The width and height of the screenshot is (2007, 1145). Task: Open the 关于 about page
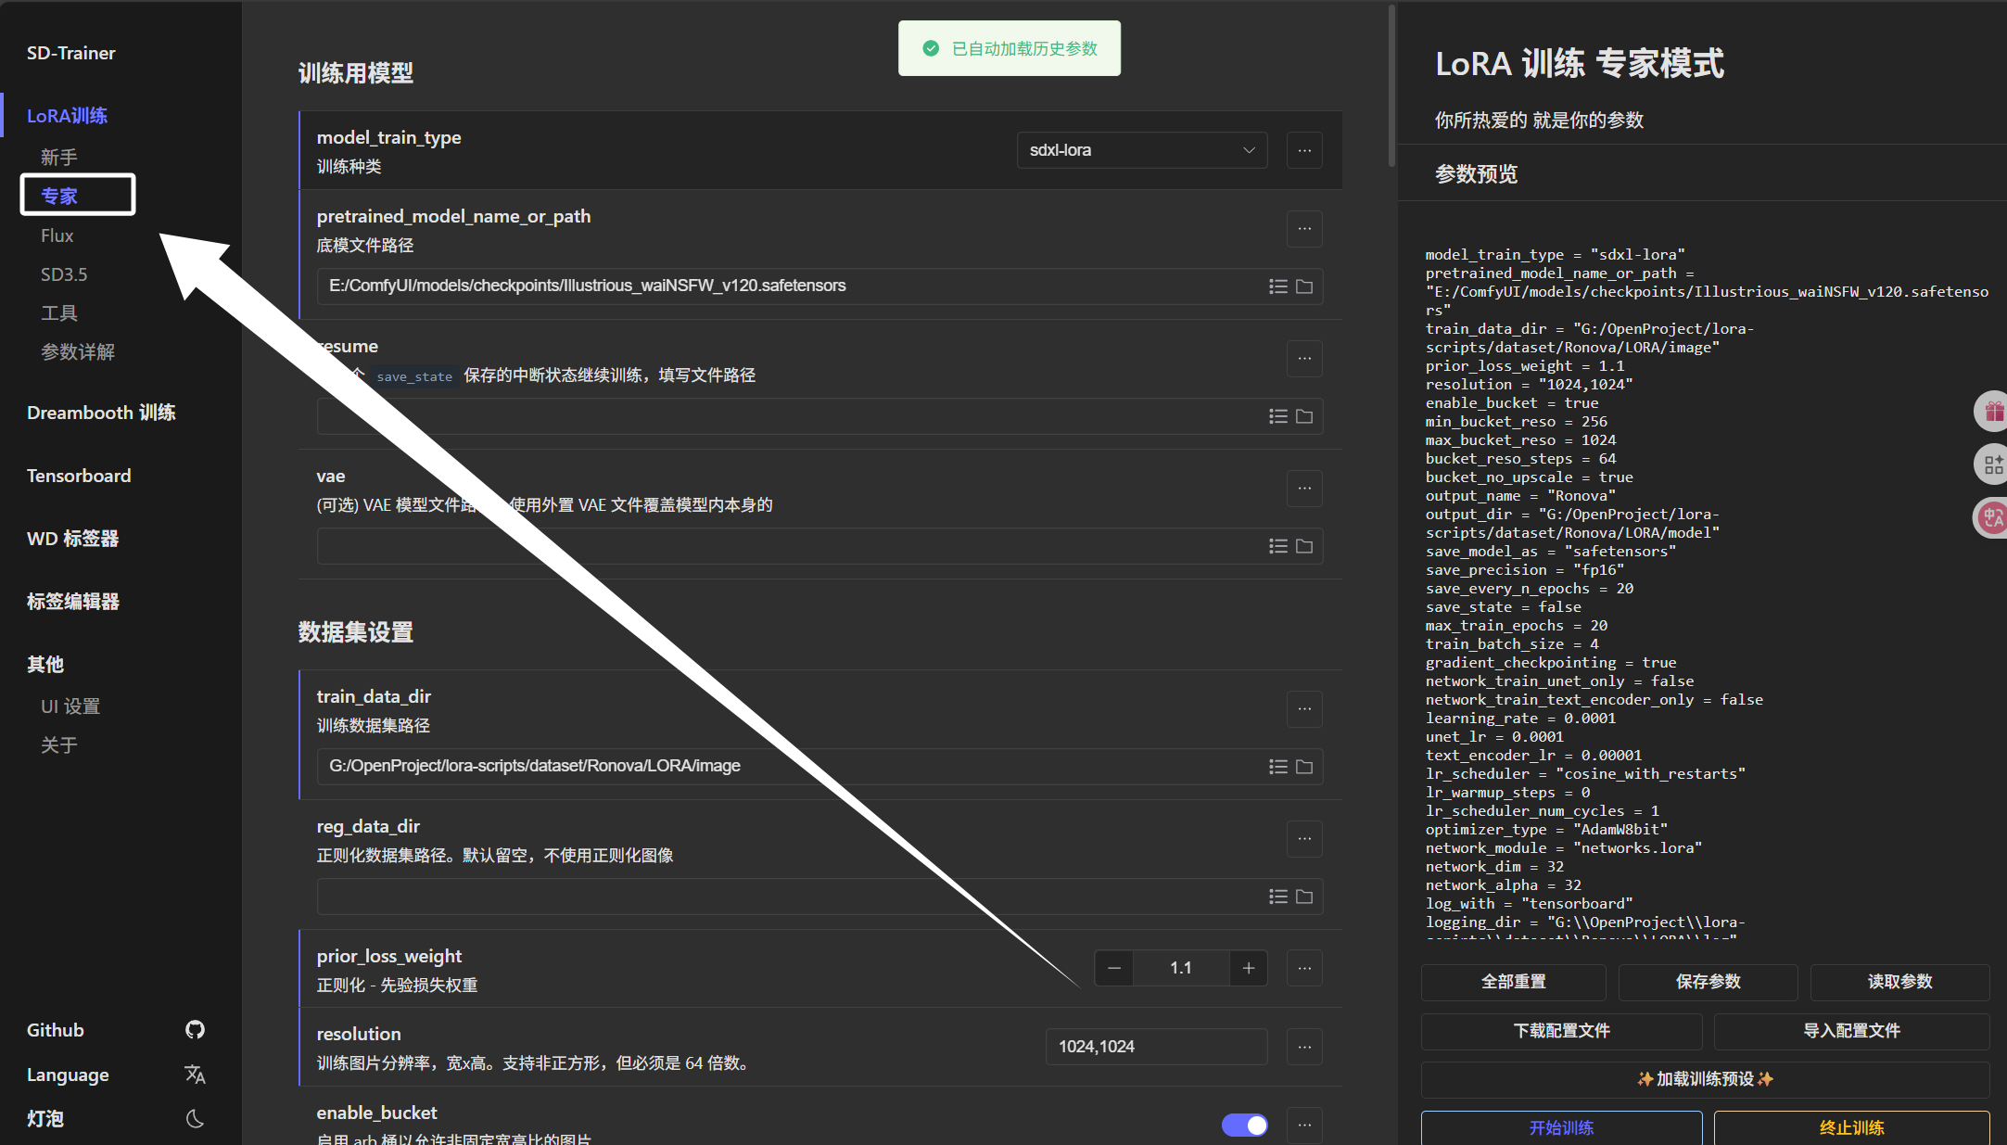pyautogui.click(x=59, y=745)
